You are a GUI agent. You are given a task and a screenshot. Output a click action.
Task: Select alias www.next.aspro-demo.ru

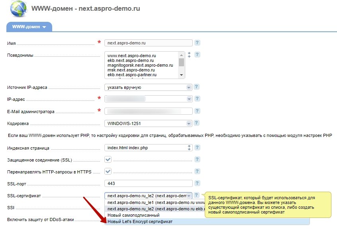pyautogui.click(x=132, y=56)
